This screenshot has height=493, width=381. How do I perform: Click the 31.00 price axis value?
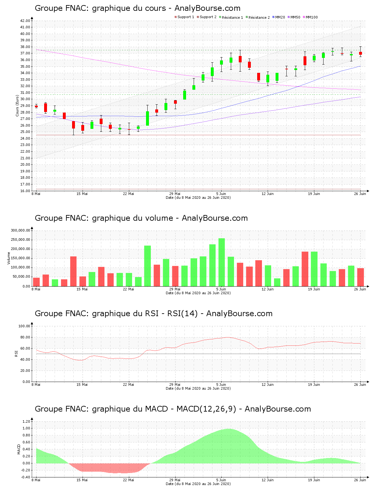tap(25, 93)
